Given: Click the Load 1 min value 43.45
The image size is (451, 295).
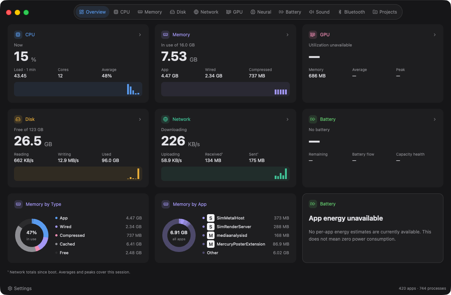Looking at the screenshot, I should pos(20,76).
